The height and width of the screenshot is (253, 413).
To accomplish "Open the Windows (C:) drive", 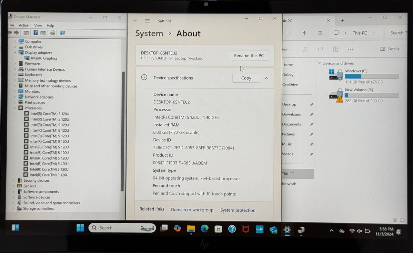I will 364,76.
